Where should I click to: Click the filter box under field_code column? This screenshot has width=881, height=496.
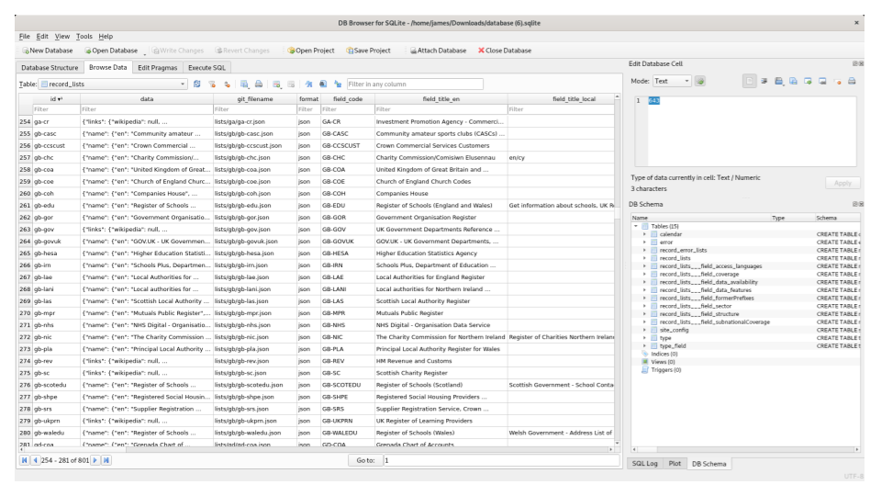[347, 109]
